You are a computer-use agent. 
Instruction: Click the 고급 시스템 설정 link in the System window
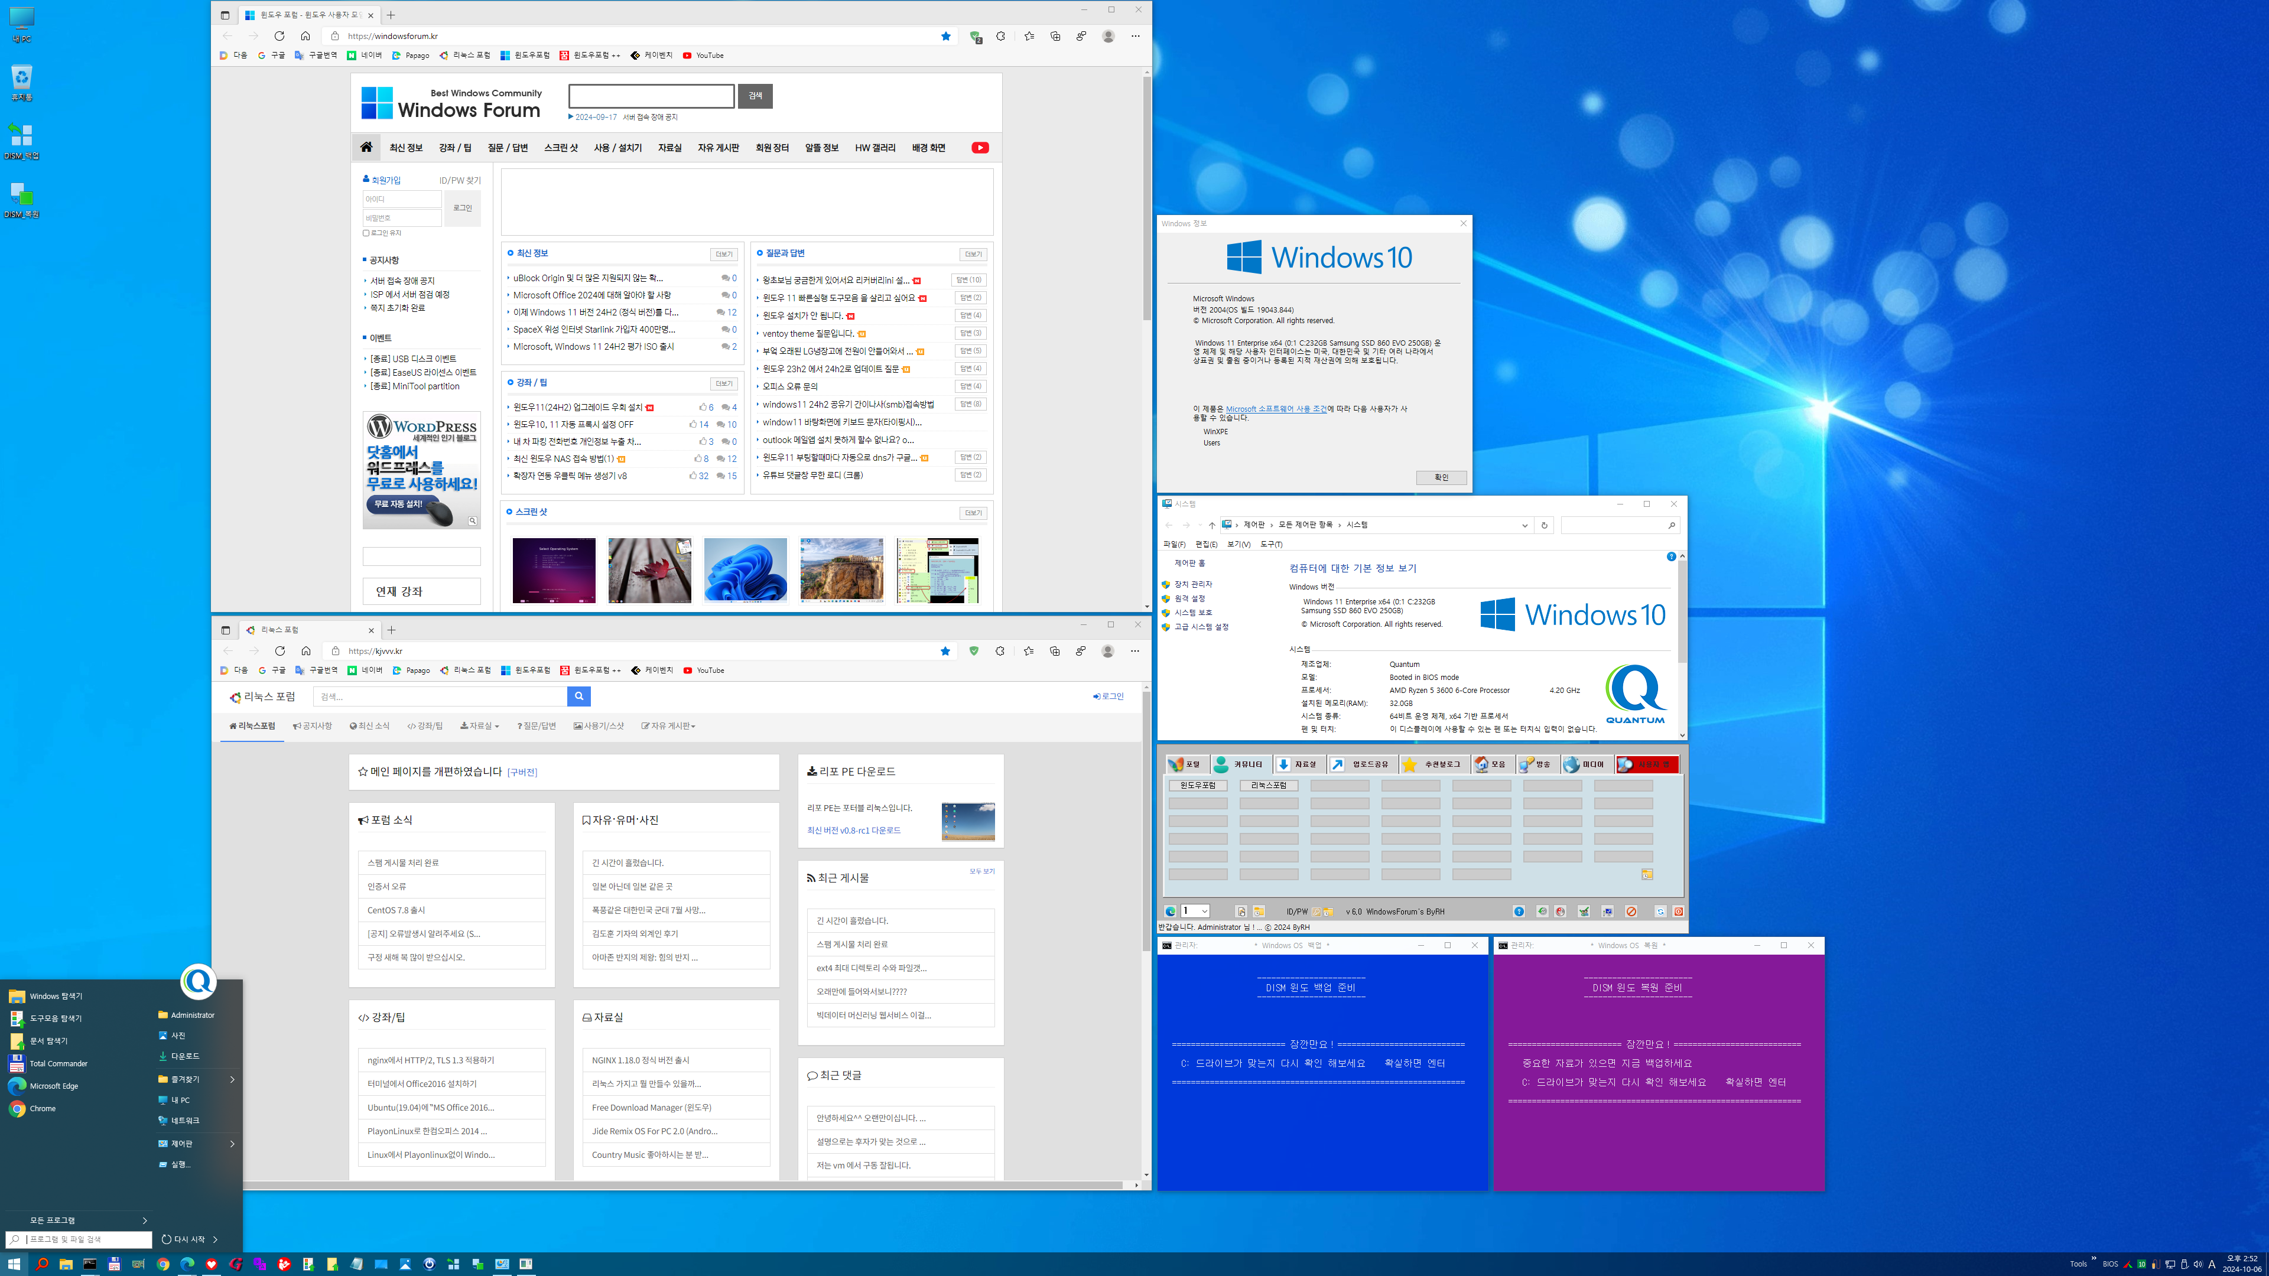1201,627
